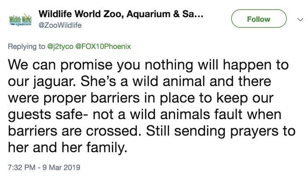The image size is (308, 176).
Task: Open the @j2tyco profile link
Action: [x=60, y=47]
